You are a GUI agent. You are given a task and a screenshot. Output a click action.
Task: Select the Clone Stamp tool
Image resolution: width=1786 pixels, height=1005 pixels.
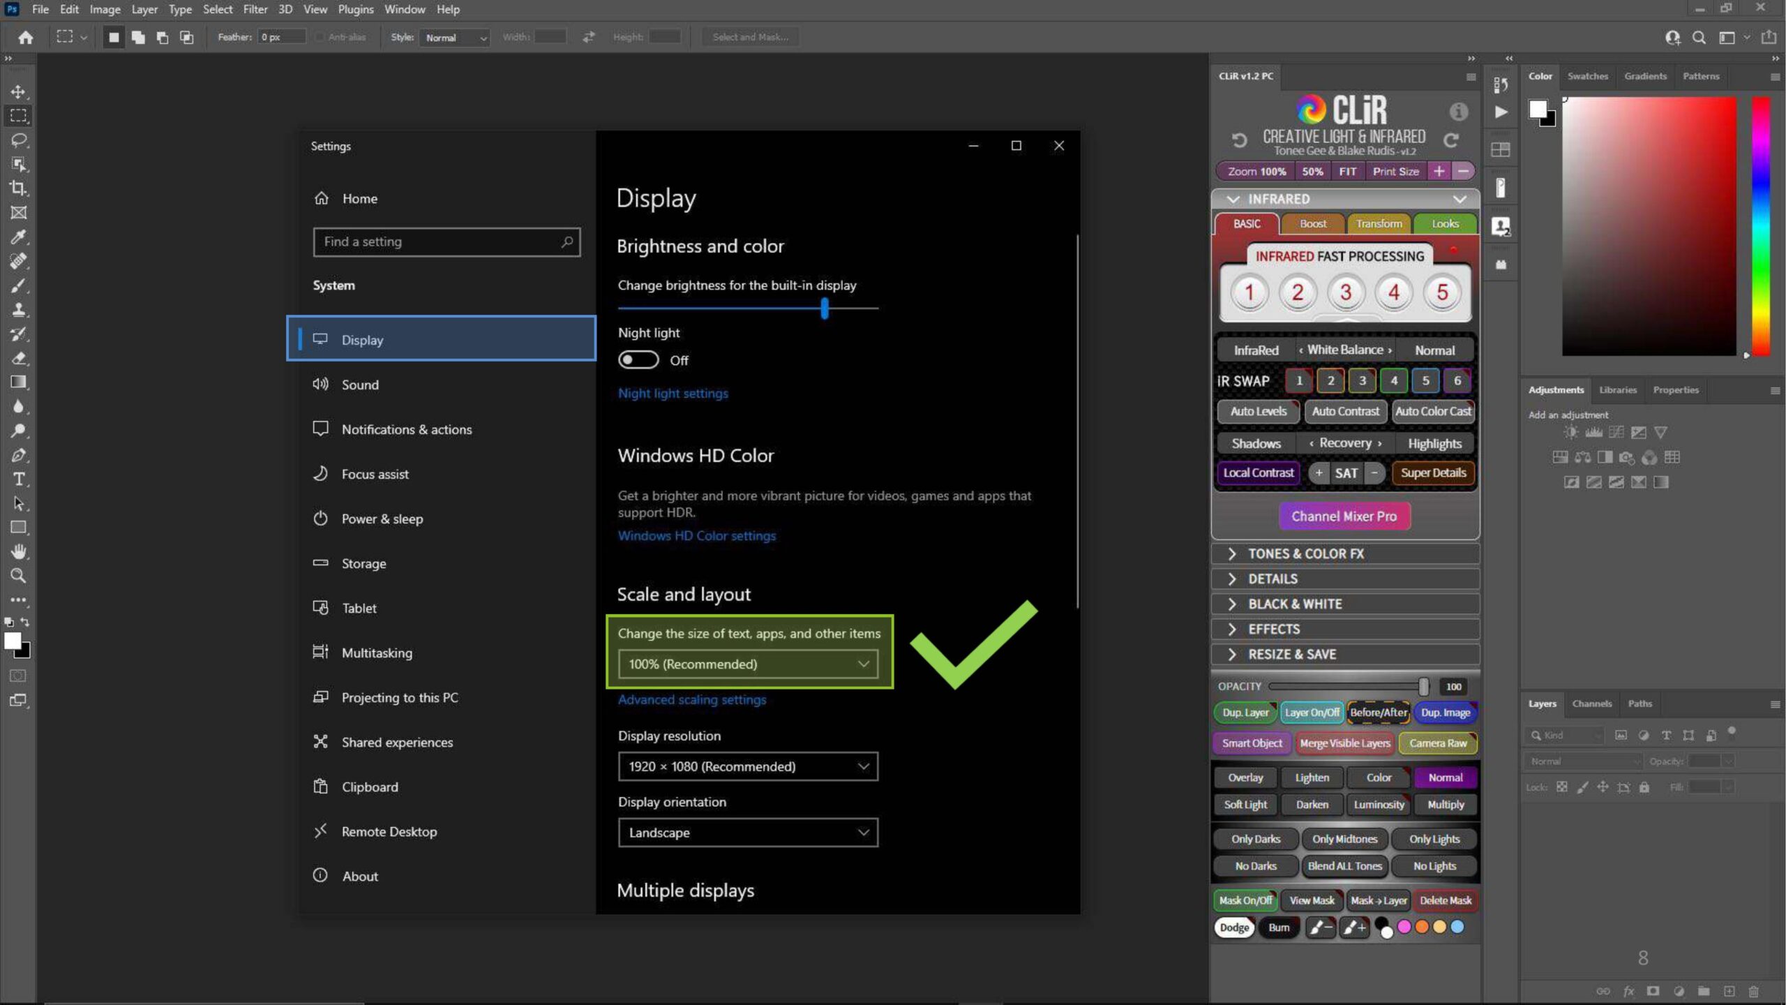(19, 309)
